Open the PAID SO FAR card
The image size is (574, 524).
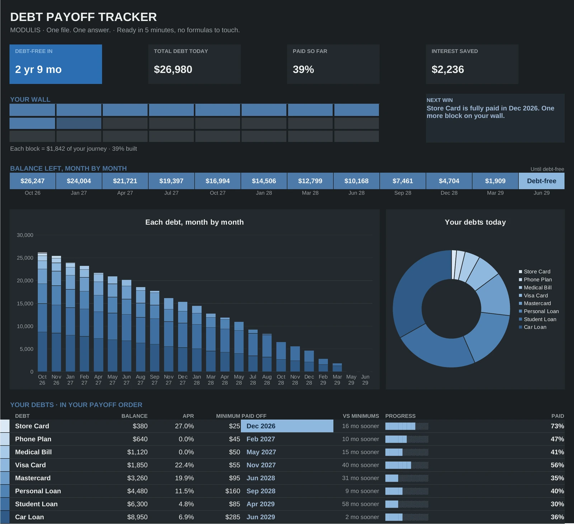click(333, 64)
